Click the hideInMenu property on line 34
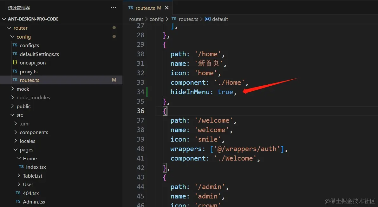The height and width of the screenshot is (207, 378). coord(190,92)
